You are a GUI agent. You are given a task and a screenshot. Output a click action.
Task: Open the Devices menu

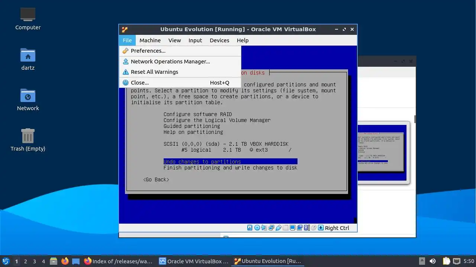point(219,40)
